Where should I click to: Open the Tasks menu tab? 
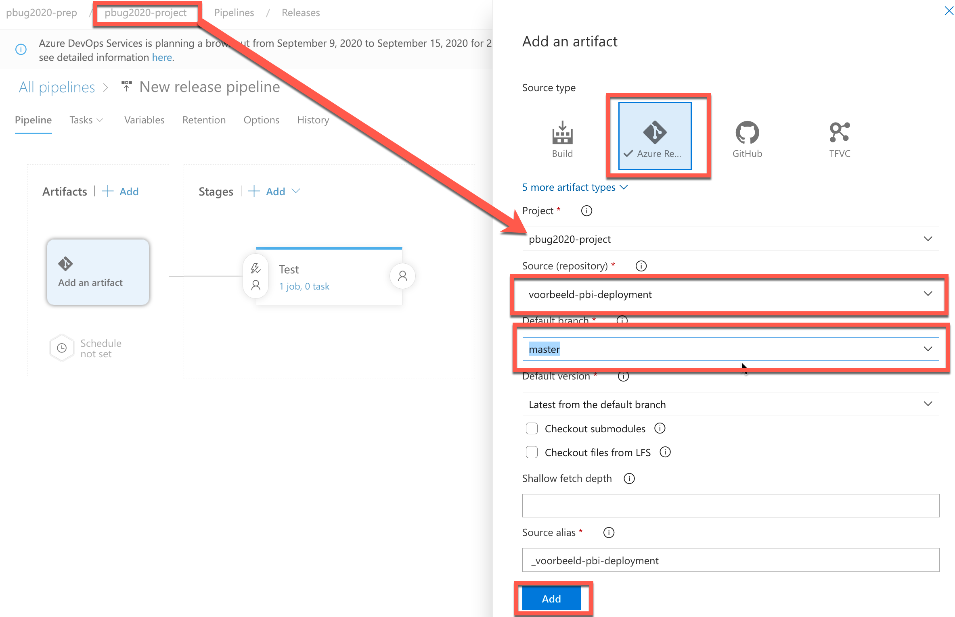click(84, 120)
